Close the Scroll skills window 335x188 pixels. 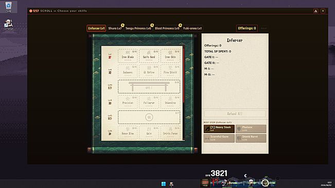323,11
